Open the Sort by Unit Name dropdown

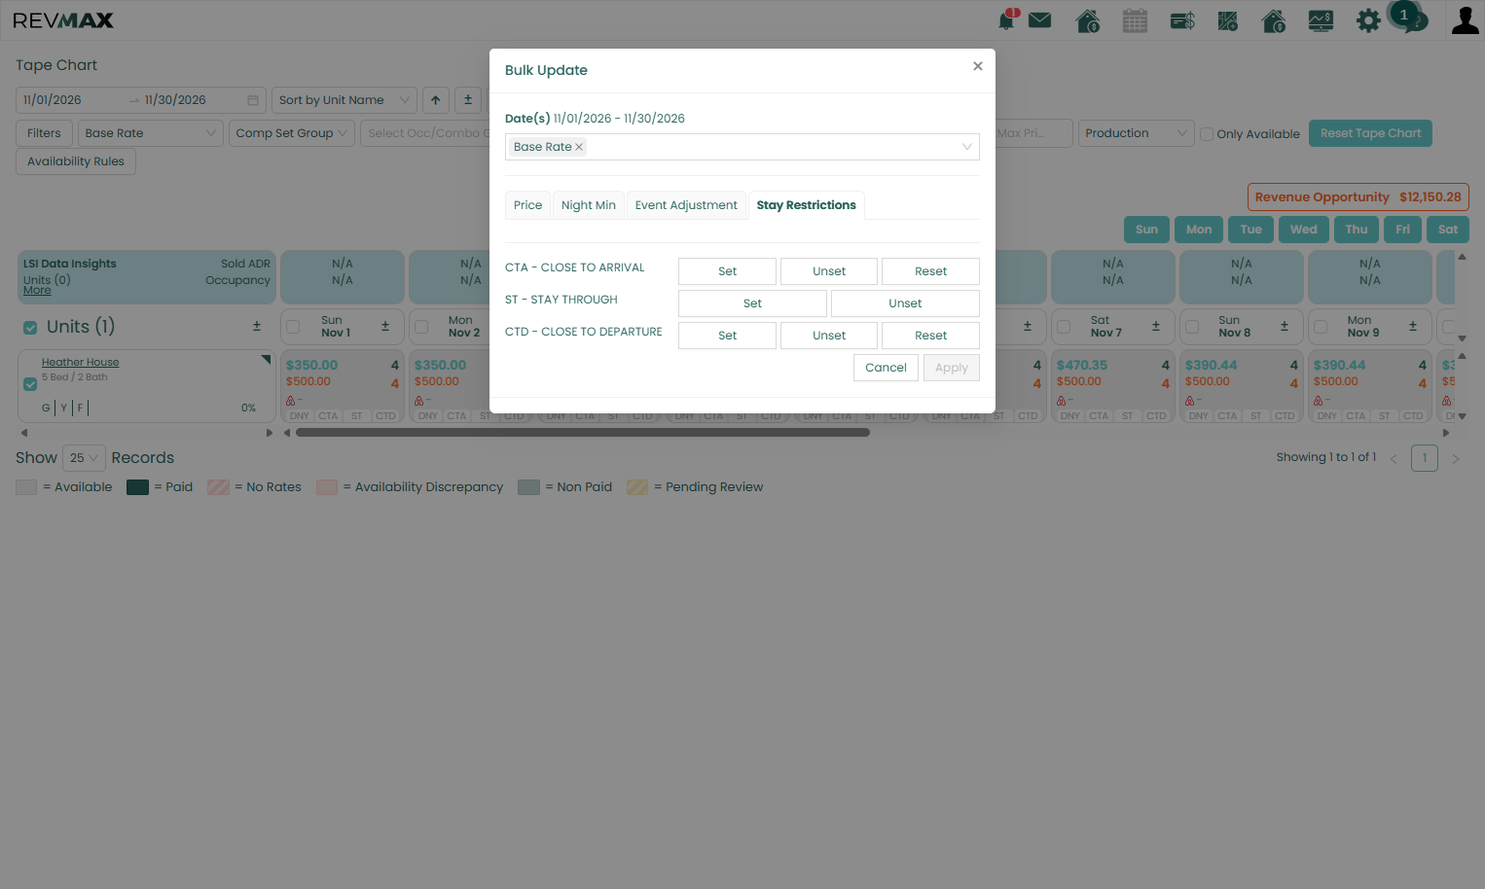tap(344, 100)
